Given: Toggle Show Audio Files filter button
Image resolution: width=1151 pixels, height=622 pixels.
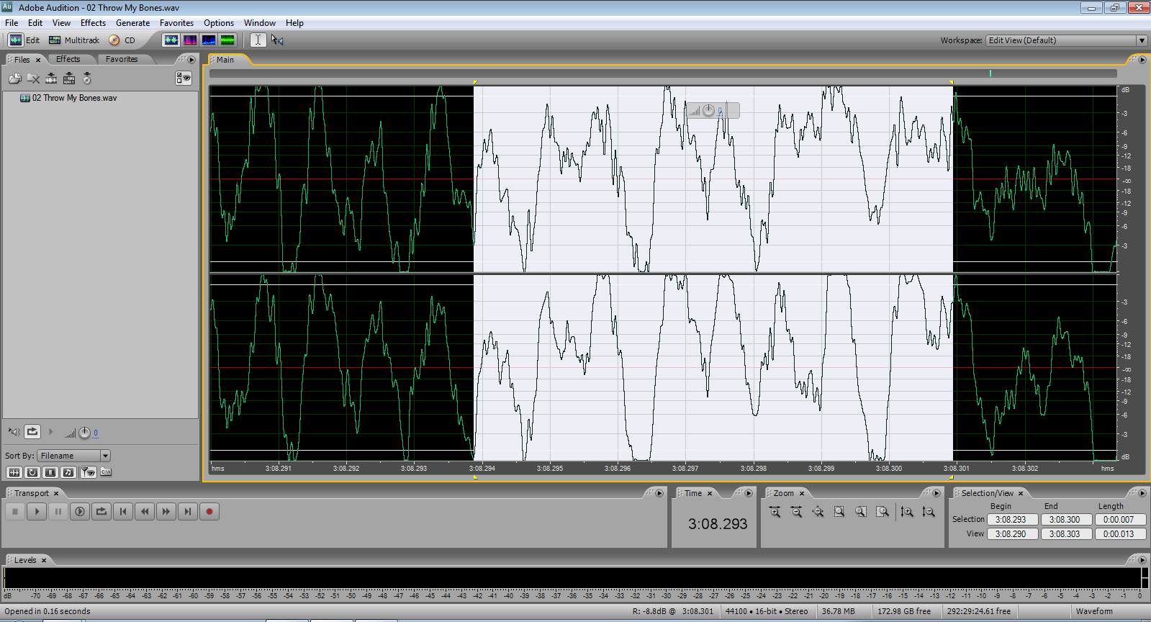Looking at the screenshot, I should (x=14, y=472).
